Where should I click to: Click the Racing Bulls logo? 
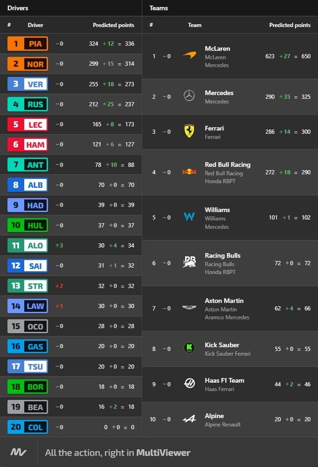coord(189,262)
